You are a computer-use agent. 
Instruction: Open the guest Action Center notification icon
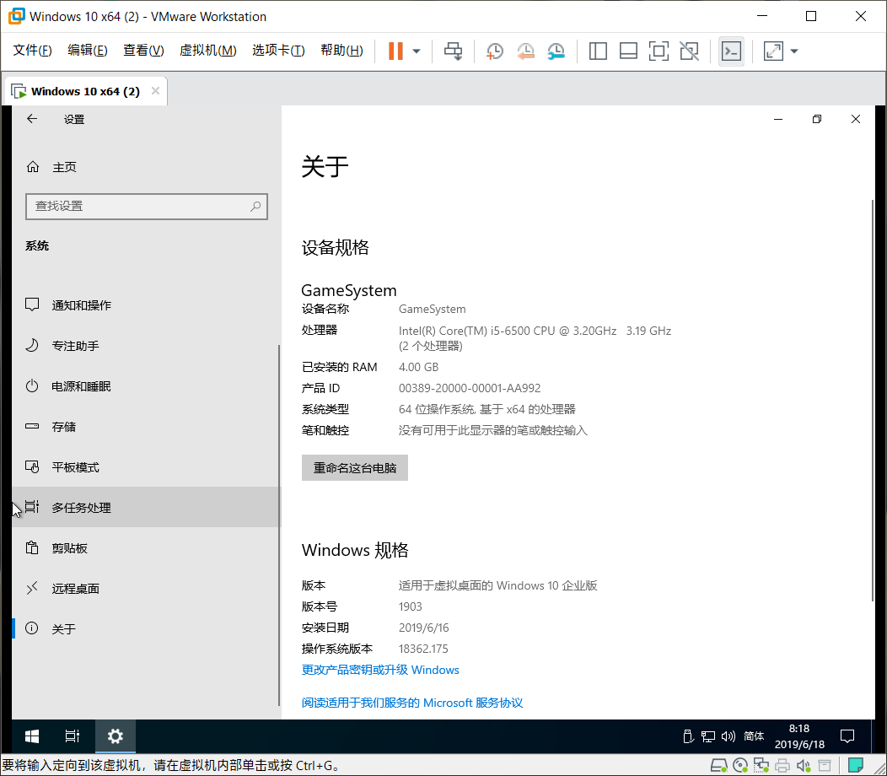pyautogui.click(x=847, y=736)
